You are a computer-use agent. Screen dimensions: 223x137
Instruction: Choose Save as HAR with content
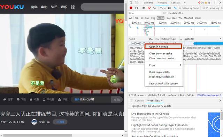point(163,83)
